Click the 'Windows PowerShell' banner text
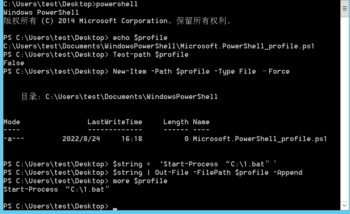 pyautogui.click(x=41, y=13)
